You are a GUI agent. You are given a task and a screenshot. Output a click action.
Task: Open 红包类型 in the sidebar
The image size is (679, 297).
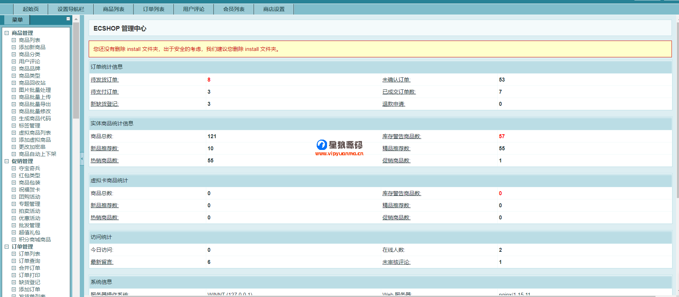(x=30, y=175)
